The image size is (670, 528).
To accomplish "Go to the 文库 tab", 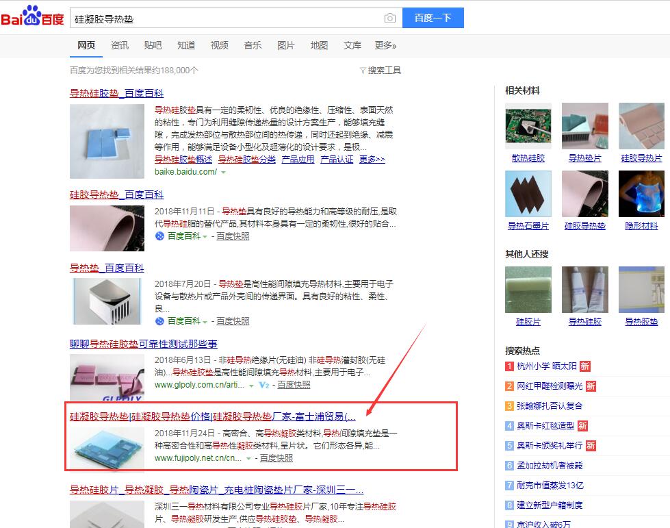I will (352, 46).
